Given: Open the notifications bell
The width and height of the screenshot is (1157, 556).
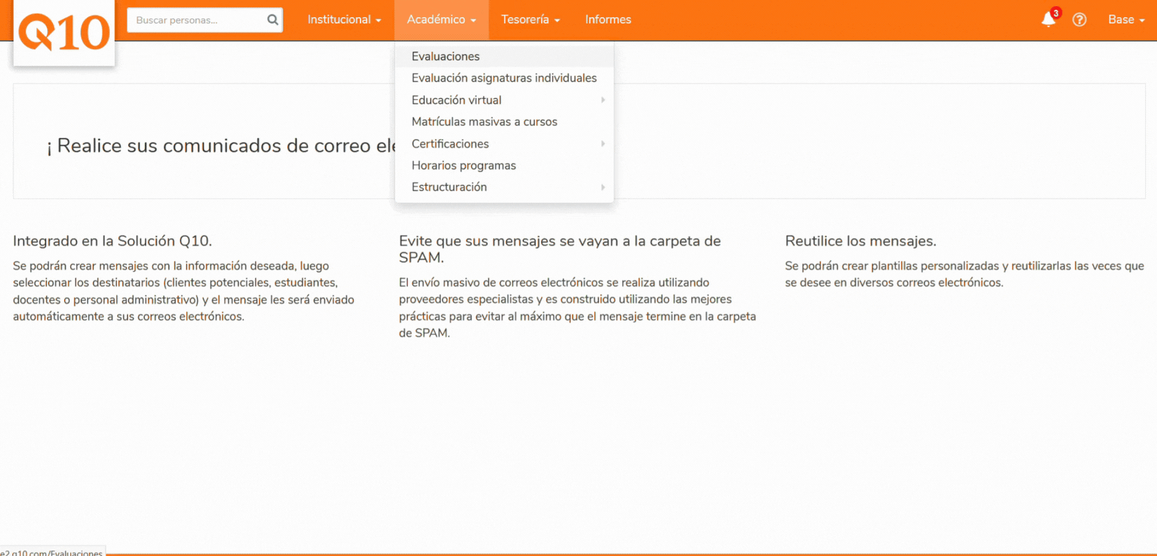Looking at the screenshot, I should click(1048, 20).
